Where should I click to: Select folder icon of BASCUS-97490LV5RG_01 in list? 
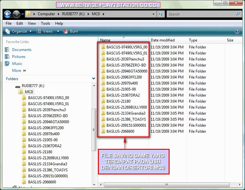(x=103, y=53)
